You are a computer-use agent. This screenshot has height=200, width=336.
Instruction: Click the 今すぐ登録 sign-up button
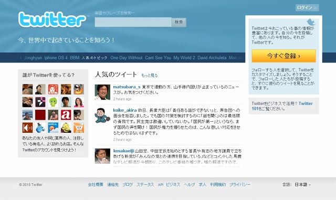tap(283, 56)
